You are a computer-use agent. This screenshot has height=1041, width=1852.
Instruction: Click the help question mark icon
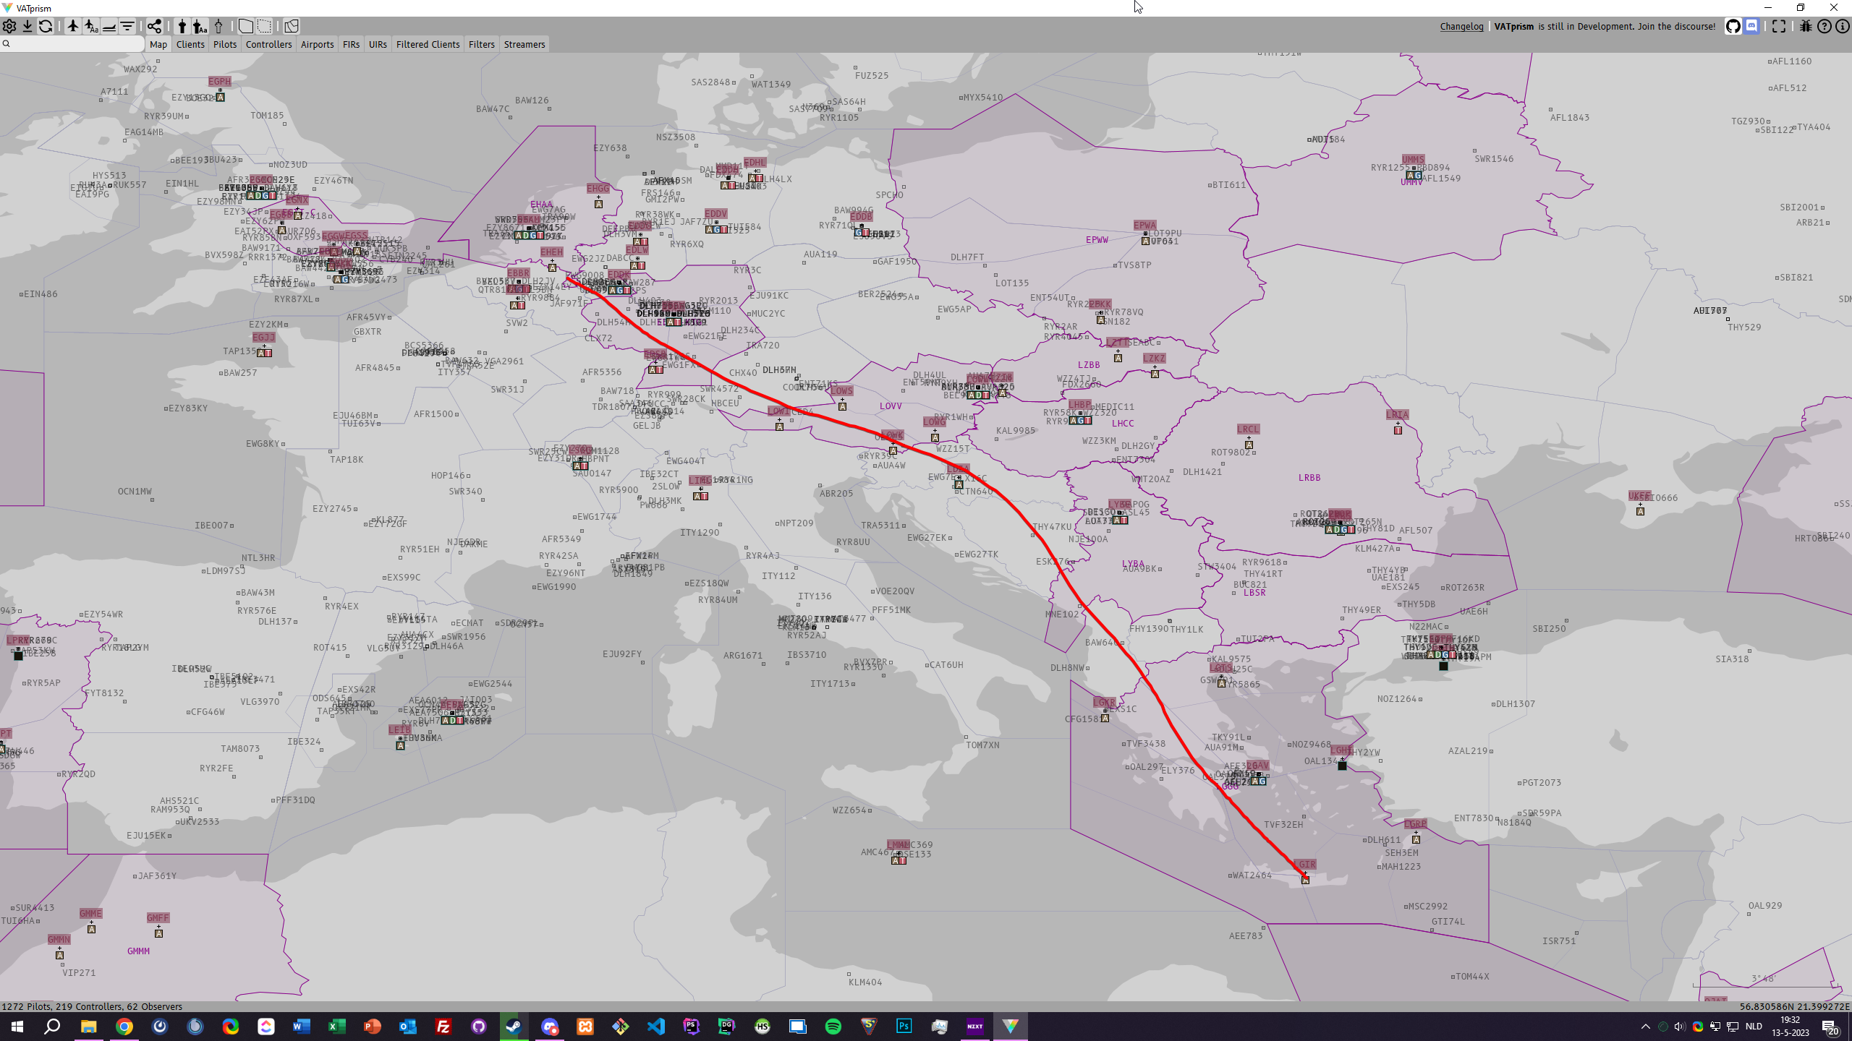[1825, 27]
